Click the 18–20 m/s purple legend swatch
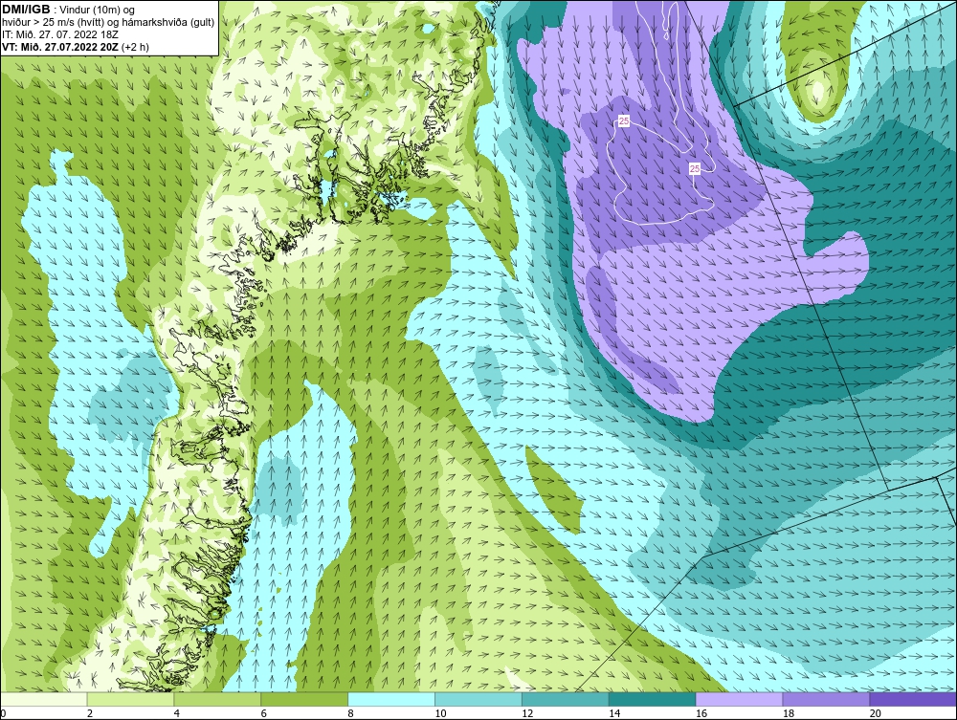The width and height of the screenshot is (957, 720). coord(827,699)
